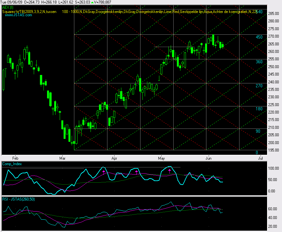Click the date Tue 09/06/09 in header
282x232 pixels.
click(12, 2)
